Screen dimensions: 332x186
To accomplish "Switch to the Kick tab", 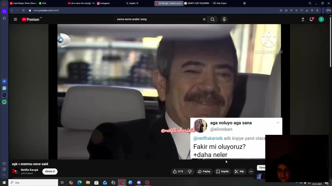I will [52, 3].
